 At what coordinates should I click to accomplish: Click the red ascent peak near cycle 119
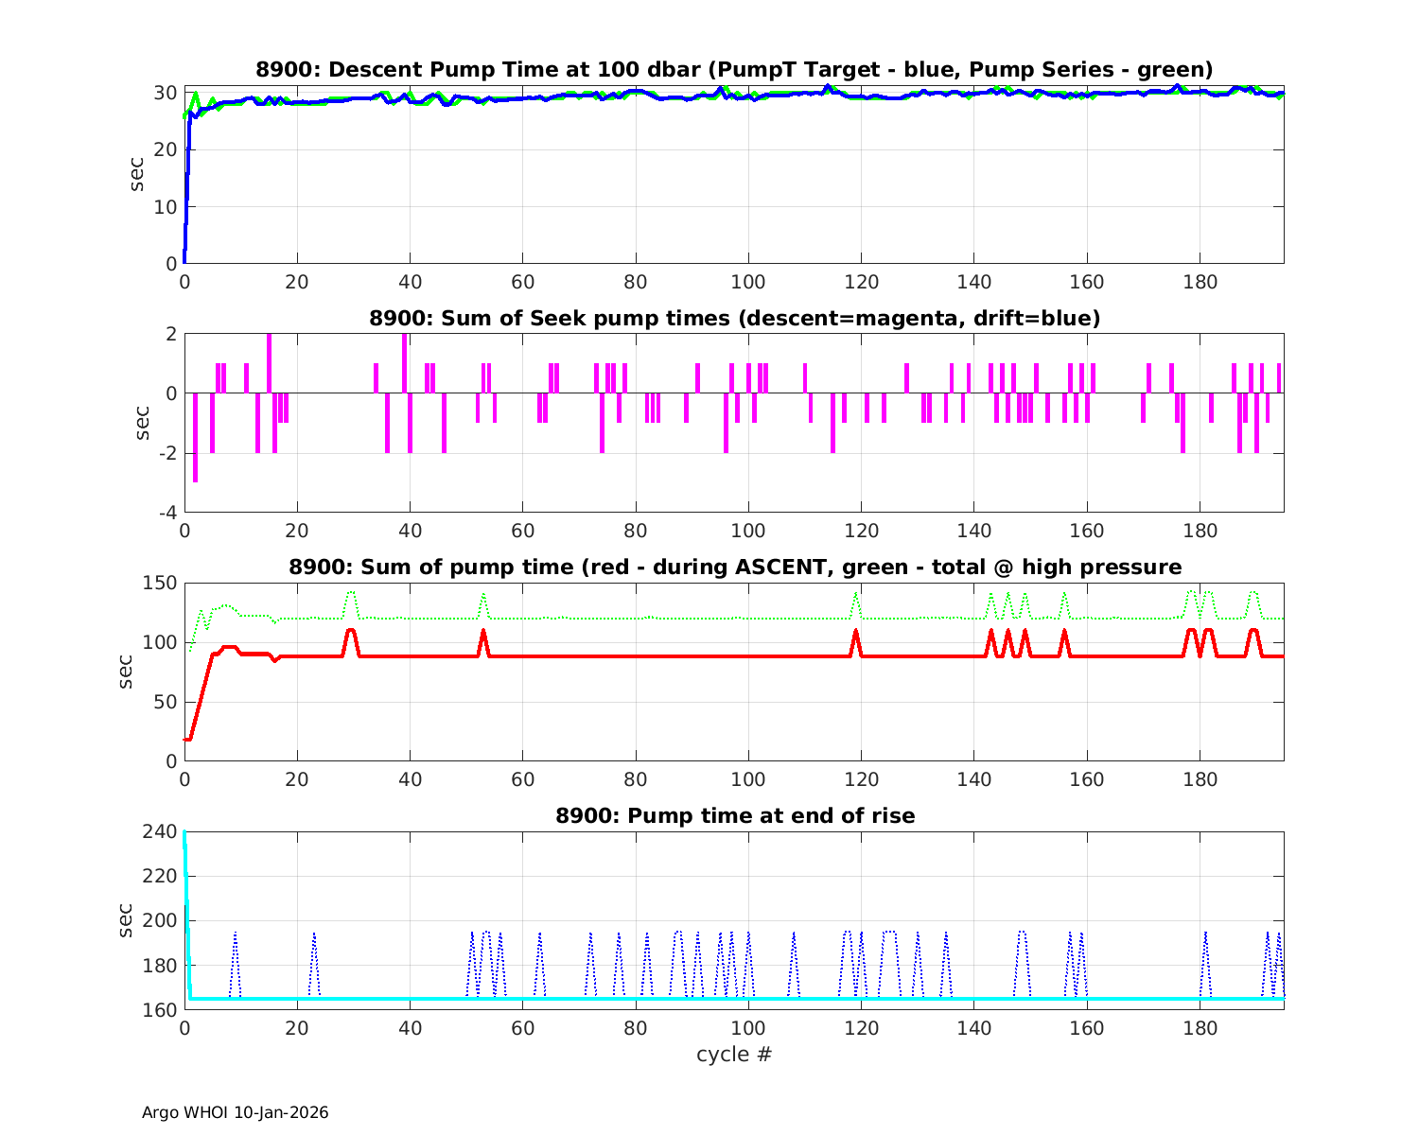click(856, 632)
